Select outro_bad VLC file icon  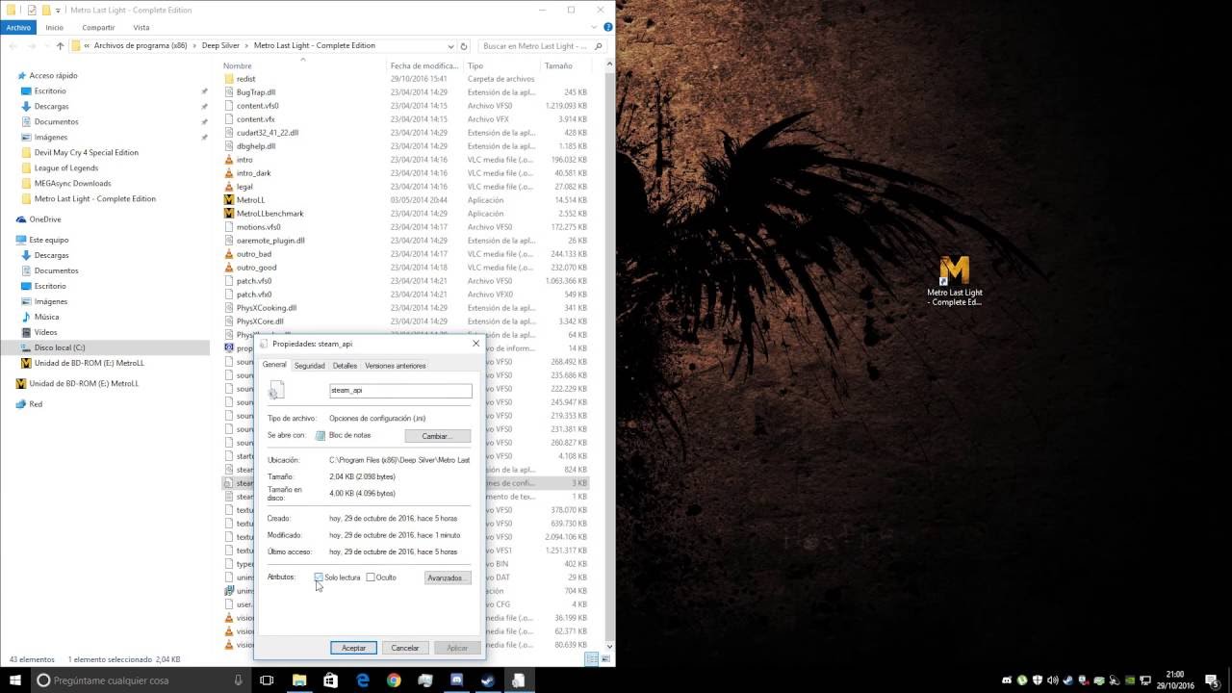pos(229,254)
